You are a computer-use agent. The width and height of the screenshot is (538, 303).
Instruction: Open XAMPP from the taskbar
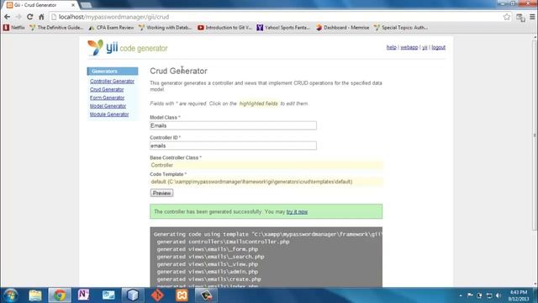pyautogui.click(x=182, y=295)
